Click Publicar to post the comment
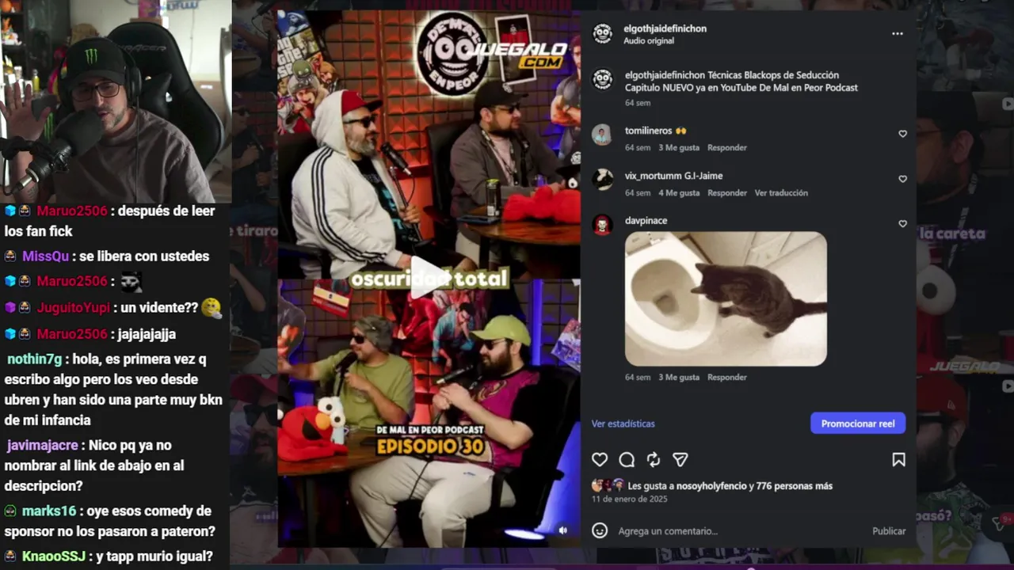This screenshot has height=570, width=1014. point(889,531)
